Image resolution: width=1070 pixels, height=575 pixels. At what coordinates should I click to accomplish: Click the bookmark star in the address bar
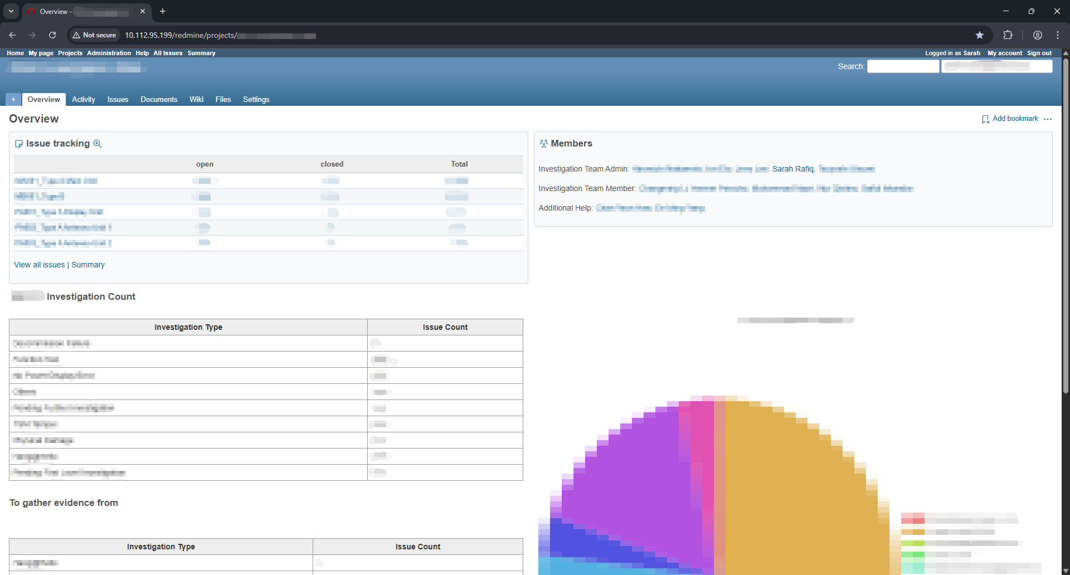click(980, 35)
